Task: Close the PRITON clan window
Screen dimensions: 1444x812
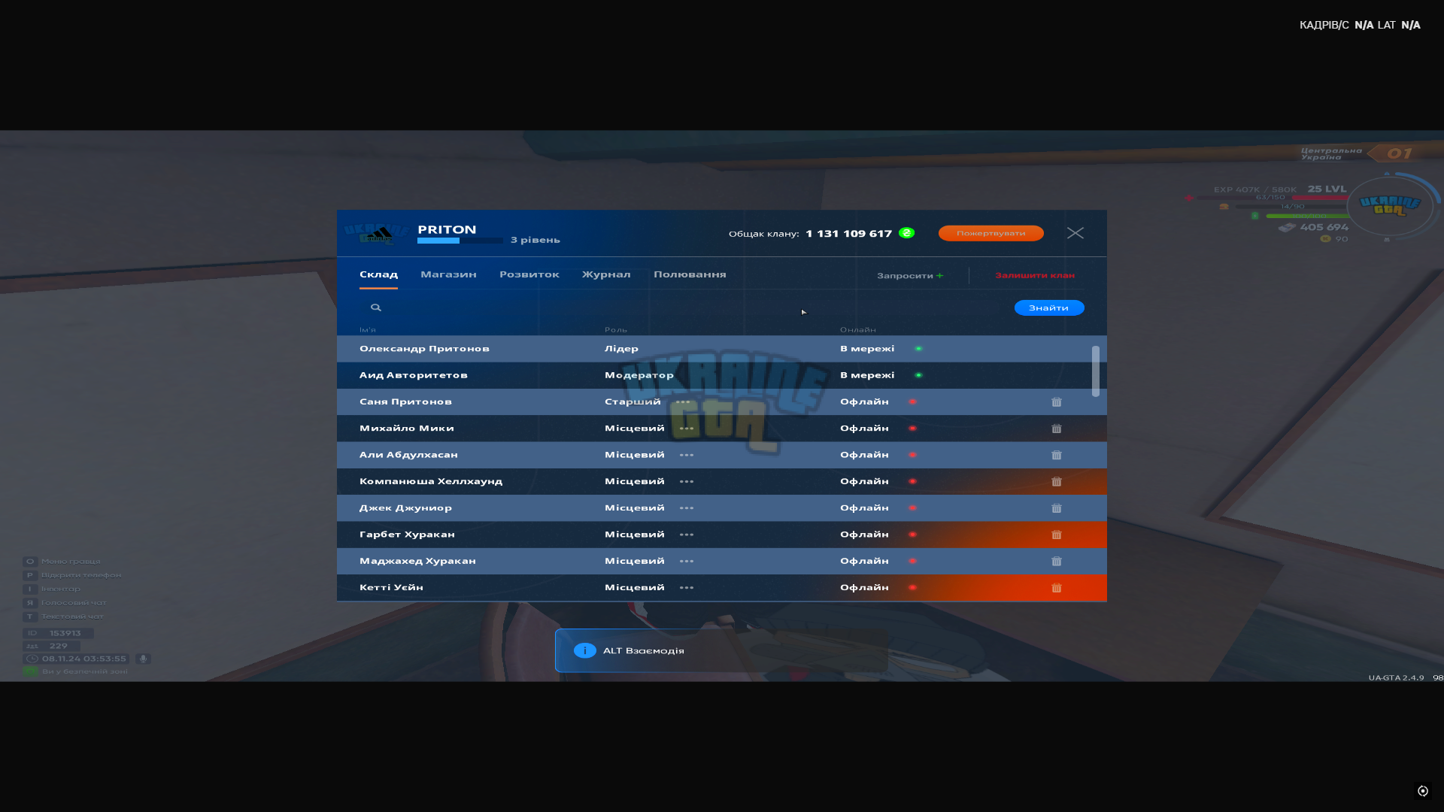Action: pyautogui.click(x=1075, y=233)
